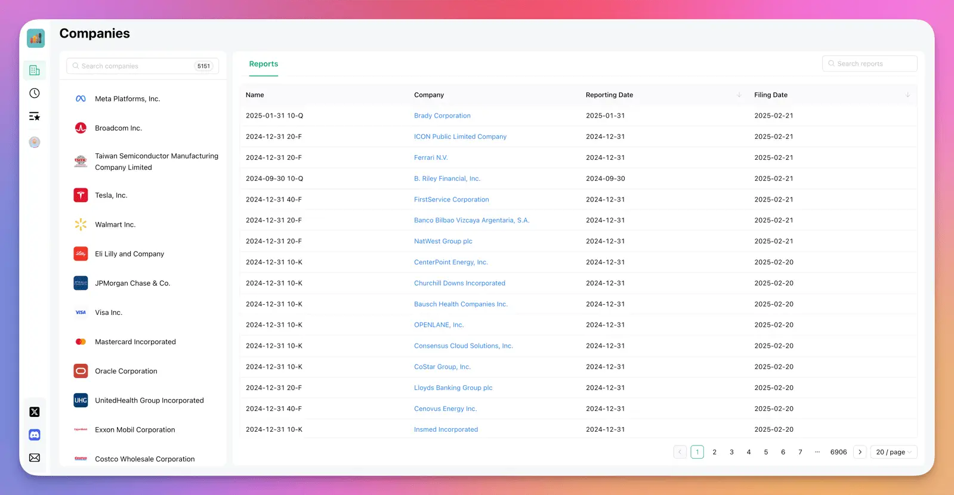Viewport: 954px width, 495px height.
Task: Go to page 3
Action: click(x=731, y=452)
